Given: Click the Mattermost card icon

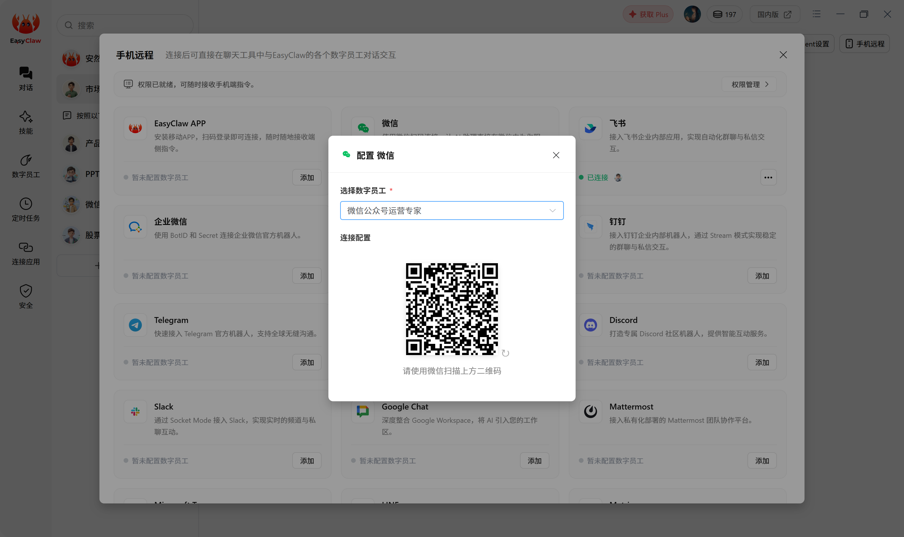Looking at the screenshot, I should pos(591,411).
